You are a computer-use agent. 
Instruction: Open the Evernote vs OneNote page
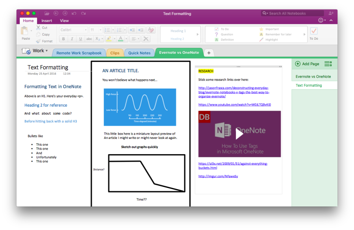[x=314, y=77]
